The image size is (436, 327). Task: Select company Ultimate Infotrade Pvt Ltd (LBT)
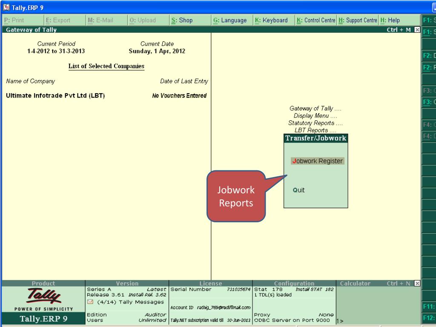pyautogui.click(x=55, y=96)
